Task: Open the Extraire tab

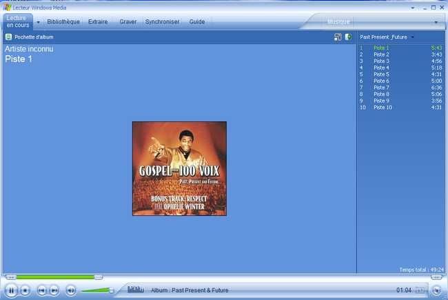Action: [98, 22]
